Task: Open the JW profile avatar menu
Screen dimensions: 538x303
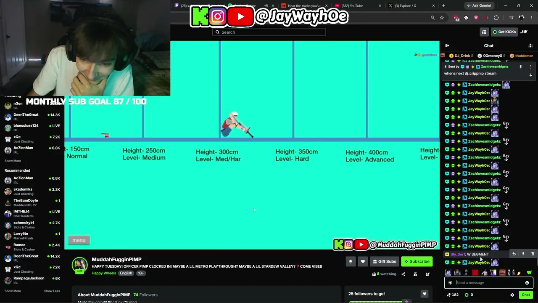Action: (x=524, y=32)
